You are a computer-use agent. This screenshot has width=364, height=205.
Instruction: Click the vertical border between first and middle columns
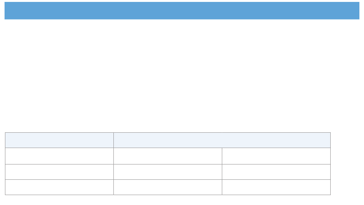click(x=113, y=164)
